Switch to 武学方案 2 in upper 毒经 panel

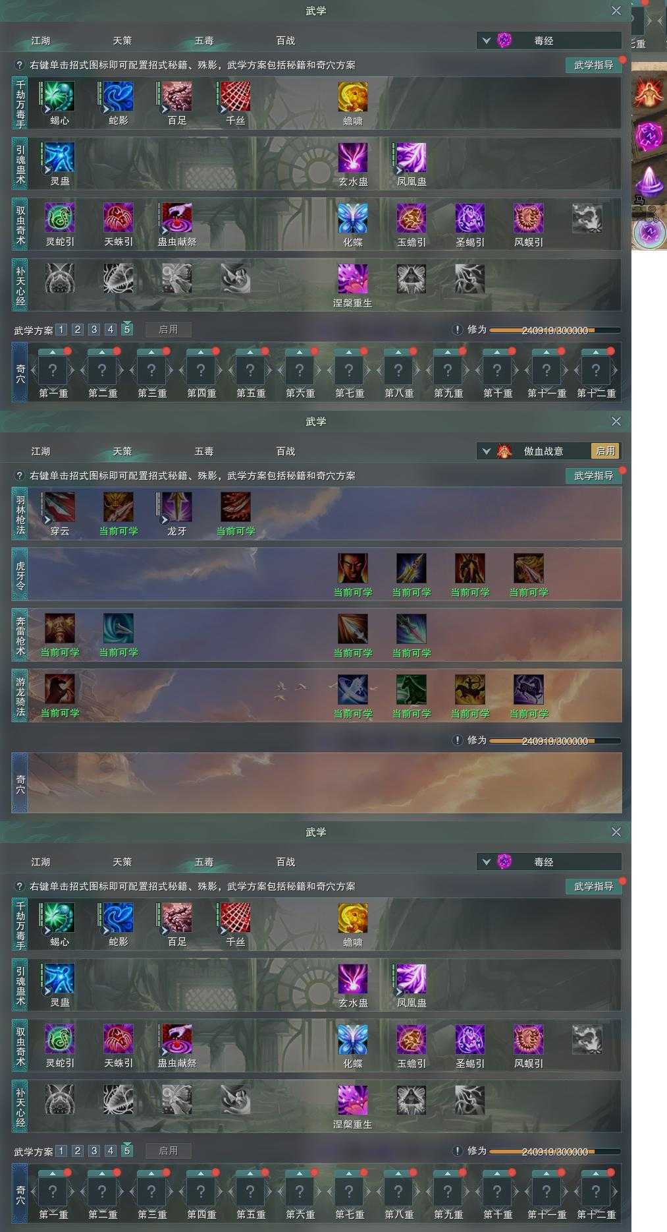coord(78,330)
